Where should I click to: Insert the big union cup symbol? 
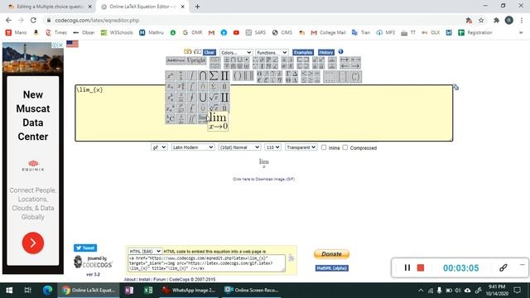[x=203, y=98]
